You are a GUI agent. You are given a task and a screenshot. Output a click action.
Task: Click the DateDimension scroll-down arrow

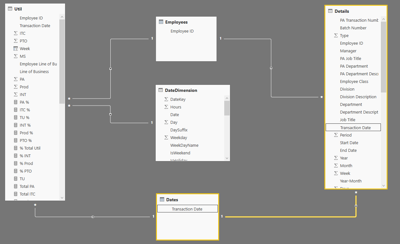(x=227, y=158)
